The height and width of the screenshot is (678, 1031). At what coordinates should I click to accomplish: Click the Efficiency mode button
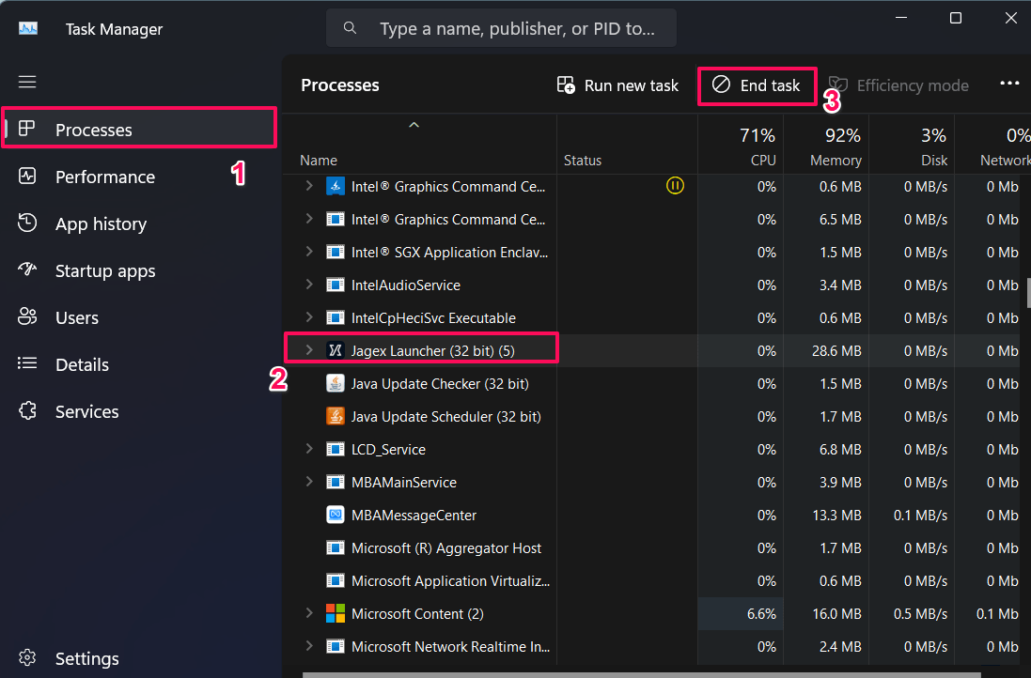(898, 85)
